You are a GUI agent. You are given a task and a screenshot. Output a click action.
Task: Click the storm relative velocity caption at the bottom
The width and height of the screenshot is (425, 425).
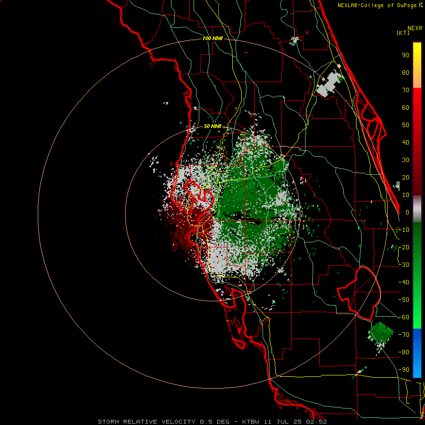click(x=212, y=422)
